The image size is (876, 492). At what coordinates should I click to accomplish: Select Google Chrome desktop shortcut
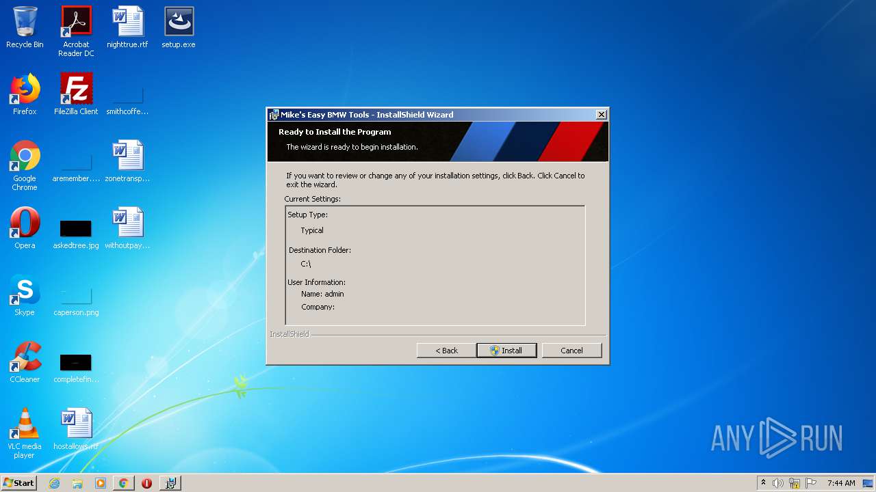click(25, 166)
